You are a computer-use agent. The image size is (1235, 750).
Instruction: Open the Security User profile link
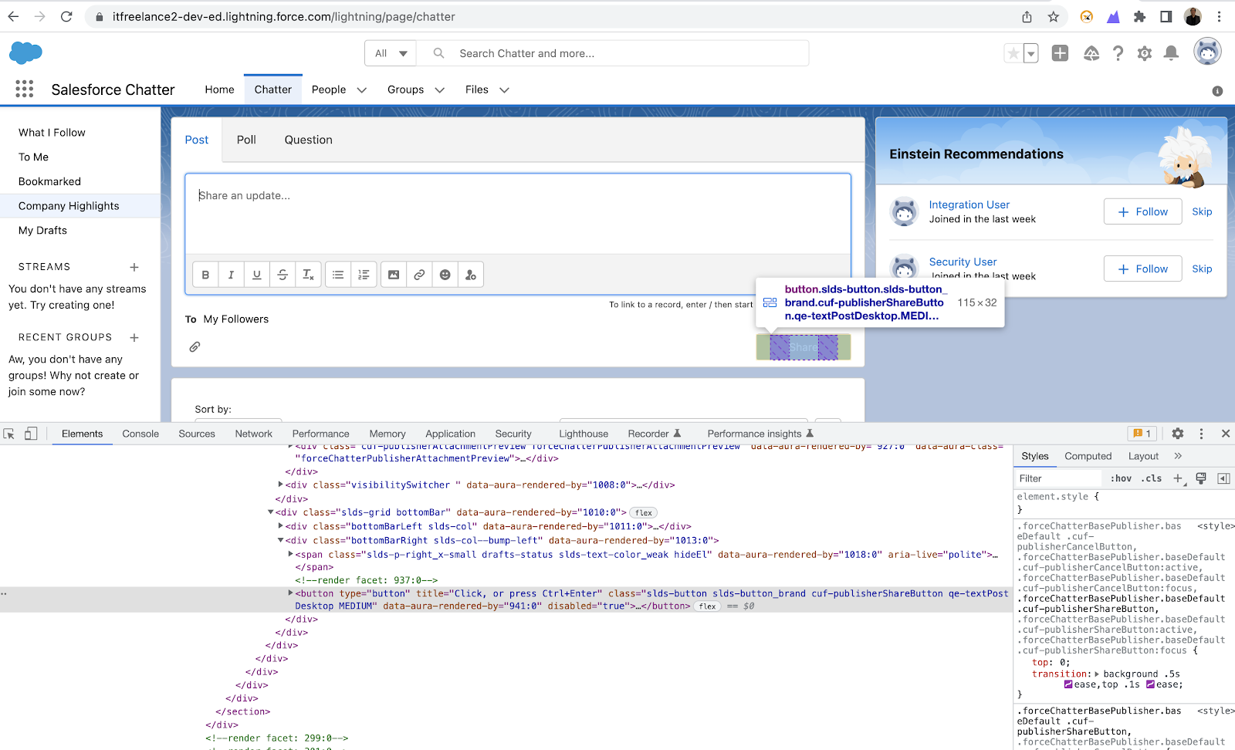(x=963, y=262)
